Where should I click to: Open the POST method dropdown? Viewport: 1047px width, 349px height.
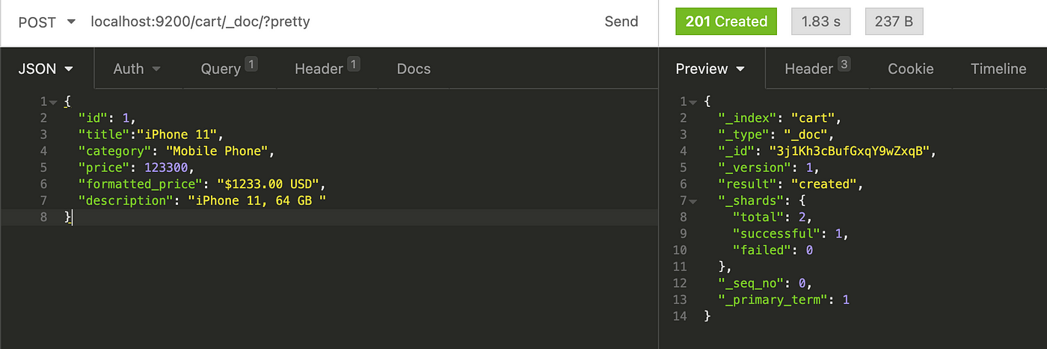tap(46, 22)
